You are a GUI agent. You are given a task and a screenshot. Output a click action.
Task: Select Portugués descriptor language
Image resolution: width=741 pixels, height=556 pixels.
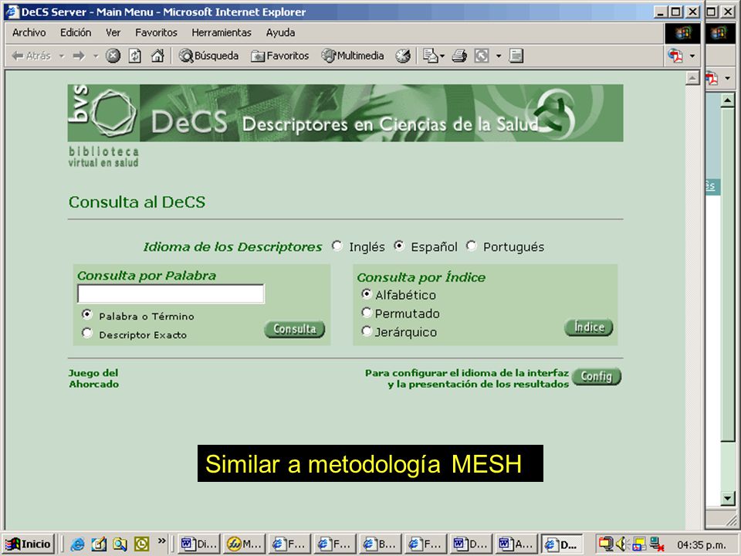[471, 246]
